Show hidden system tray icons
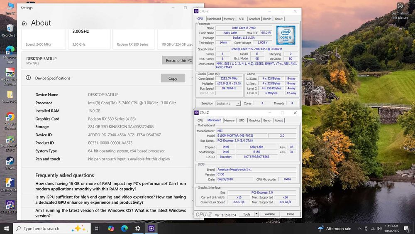The height and width of the screenshot is (234, 415). point(360,229)
